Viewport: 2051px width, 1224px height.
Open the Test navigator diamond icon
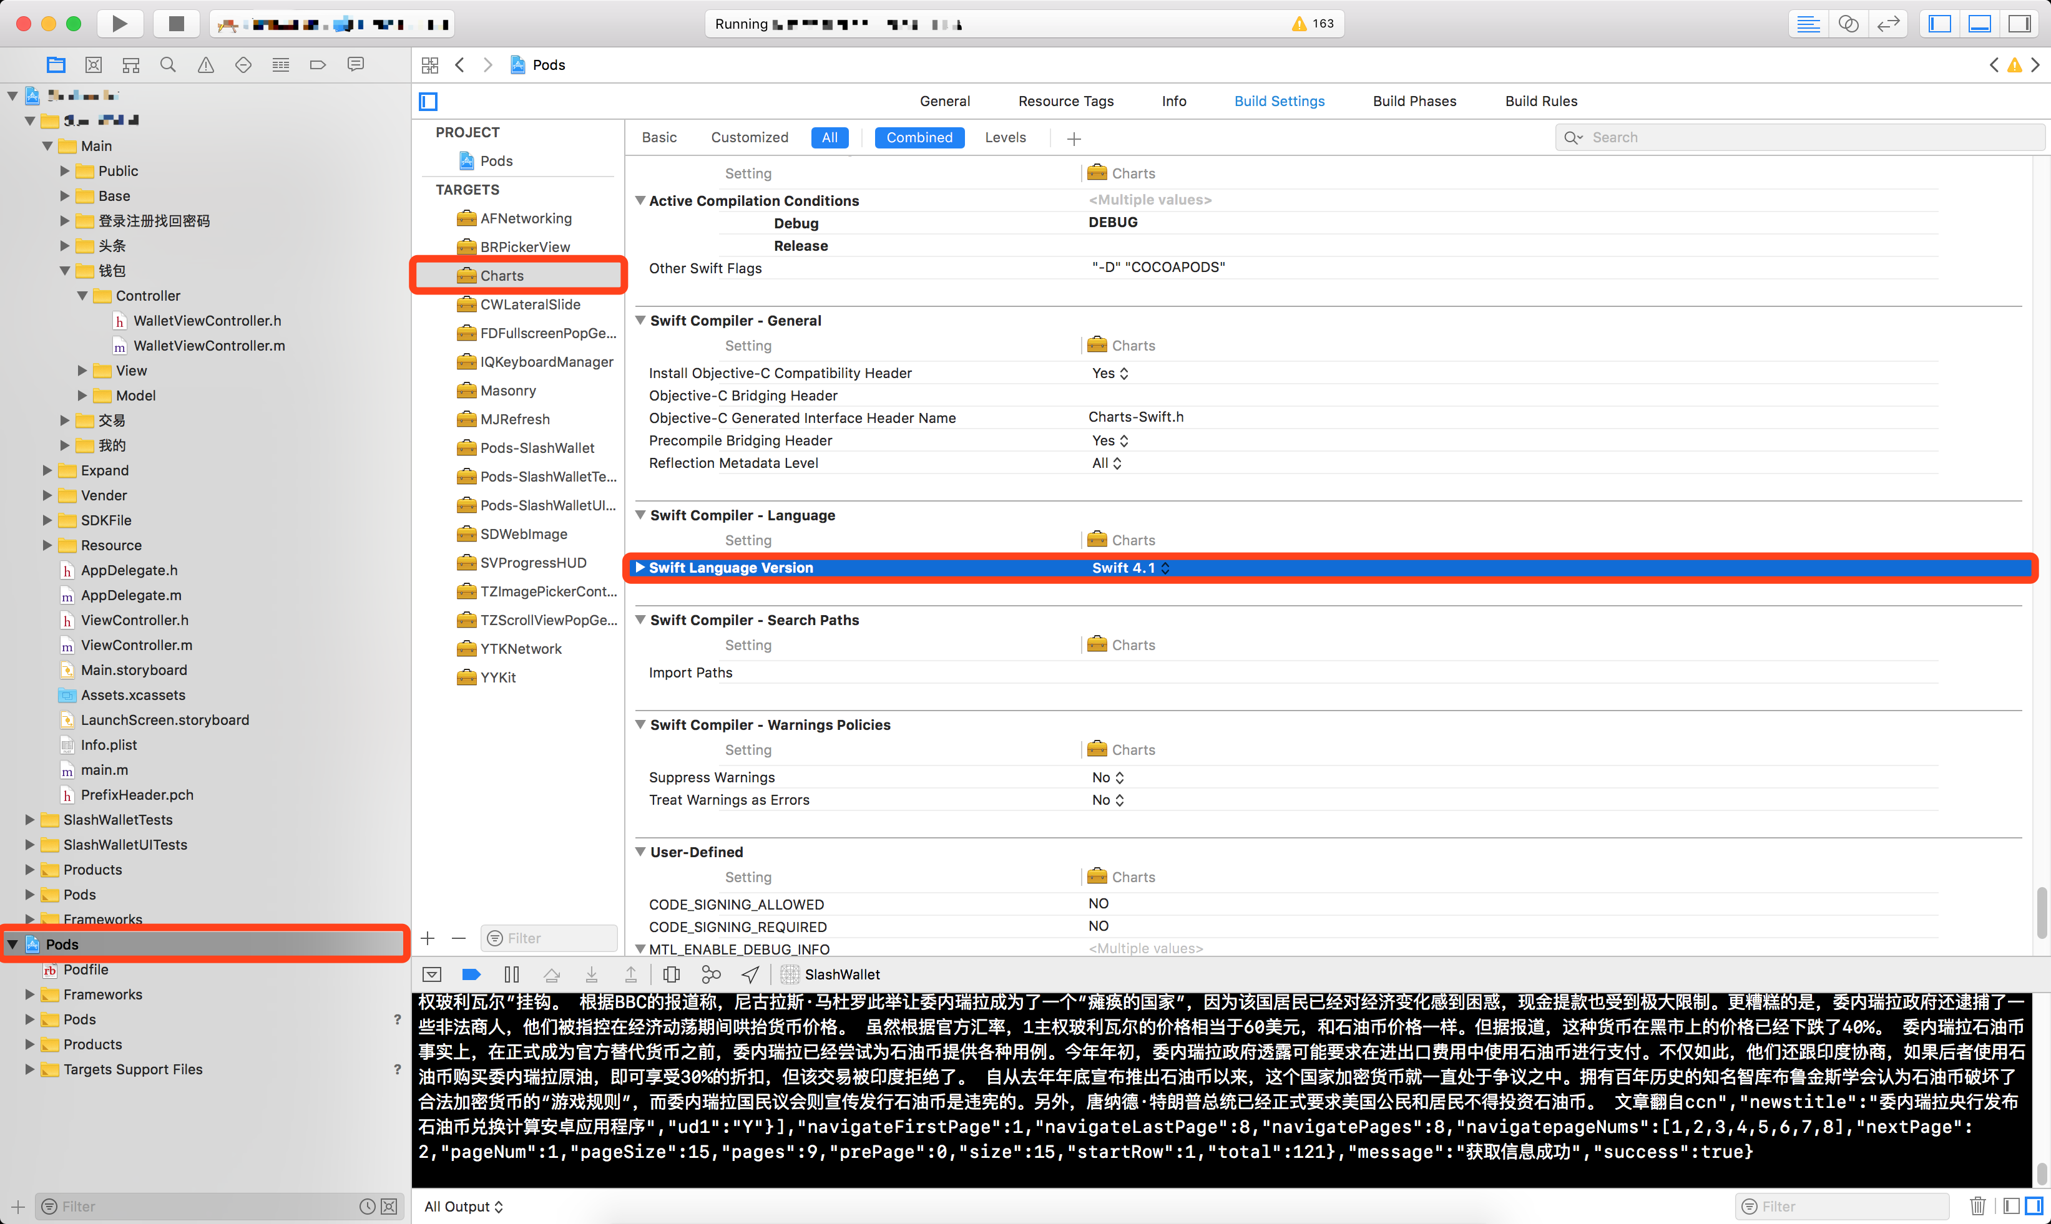(243, 65)
